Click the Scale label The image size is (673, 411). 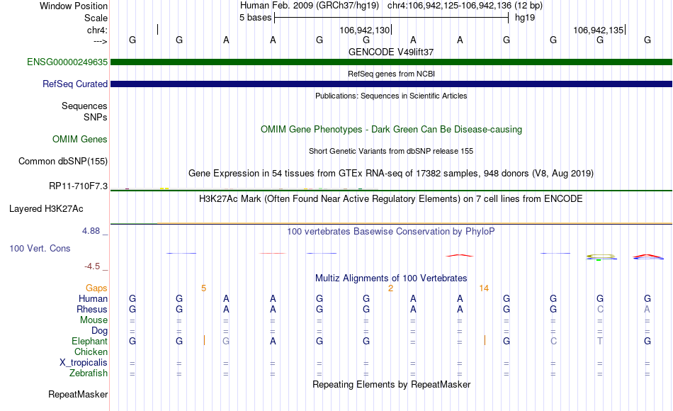pyautogui.click(x=96, y=18)
